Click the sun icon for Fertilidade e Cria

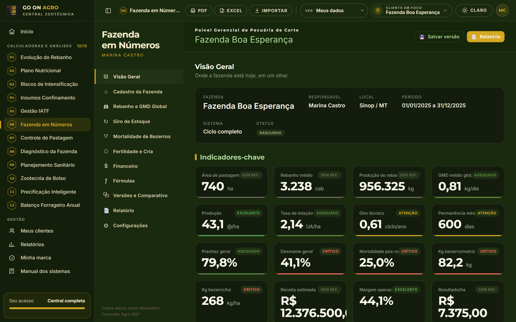pyautogui.click(x=106, y=152)
